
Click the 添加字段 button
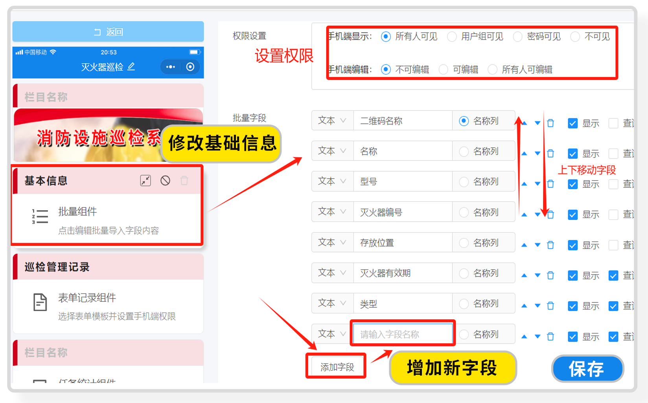[x=337, y=367]
